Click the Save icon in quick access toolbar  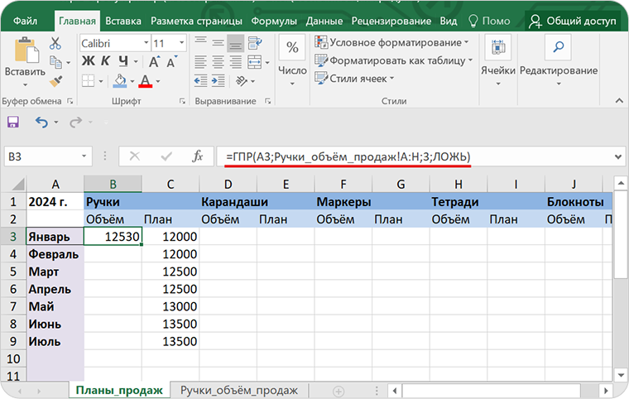(13, 123)
